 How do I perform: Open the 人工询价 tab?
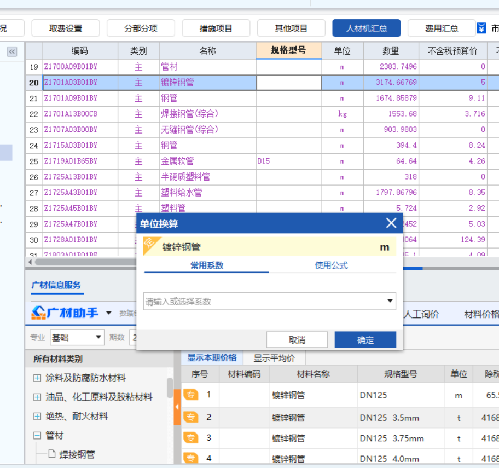click(x=421, y=315)
